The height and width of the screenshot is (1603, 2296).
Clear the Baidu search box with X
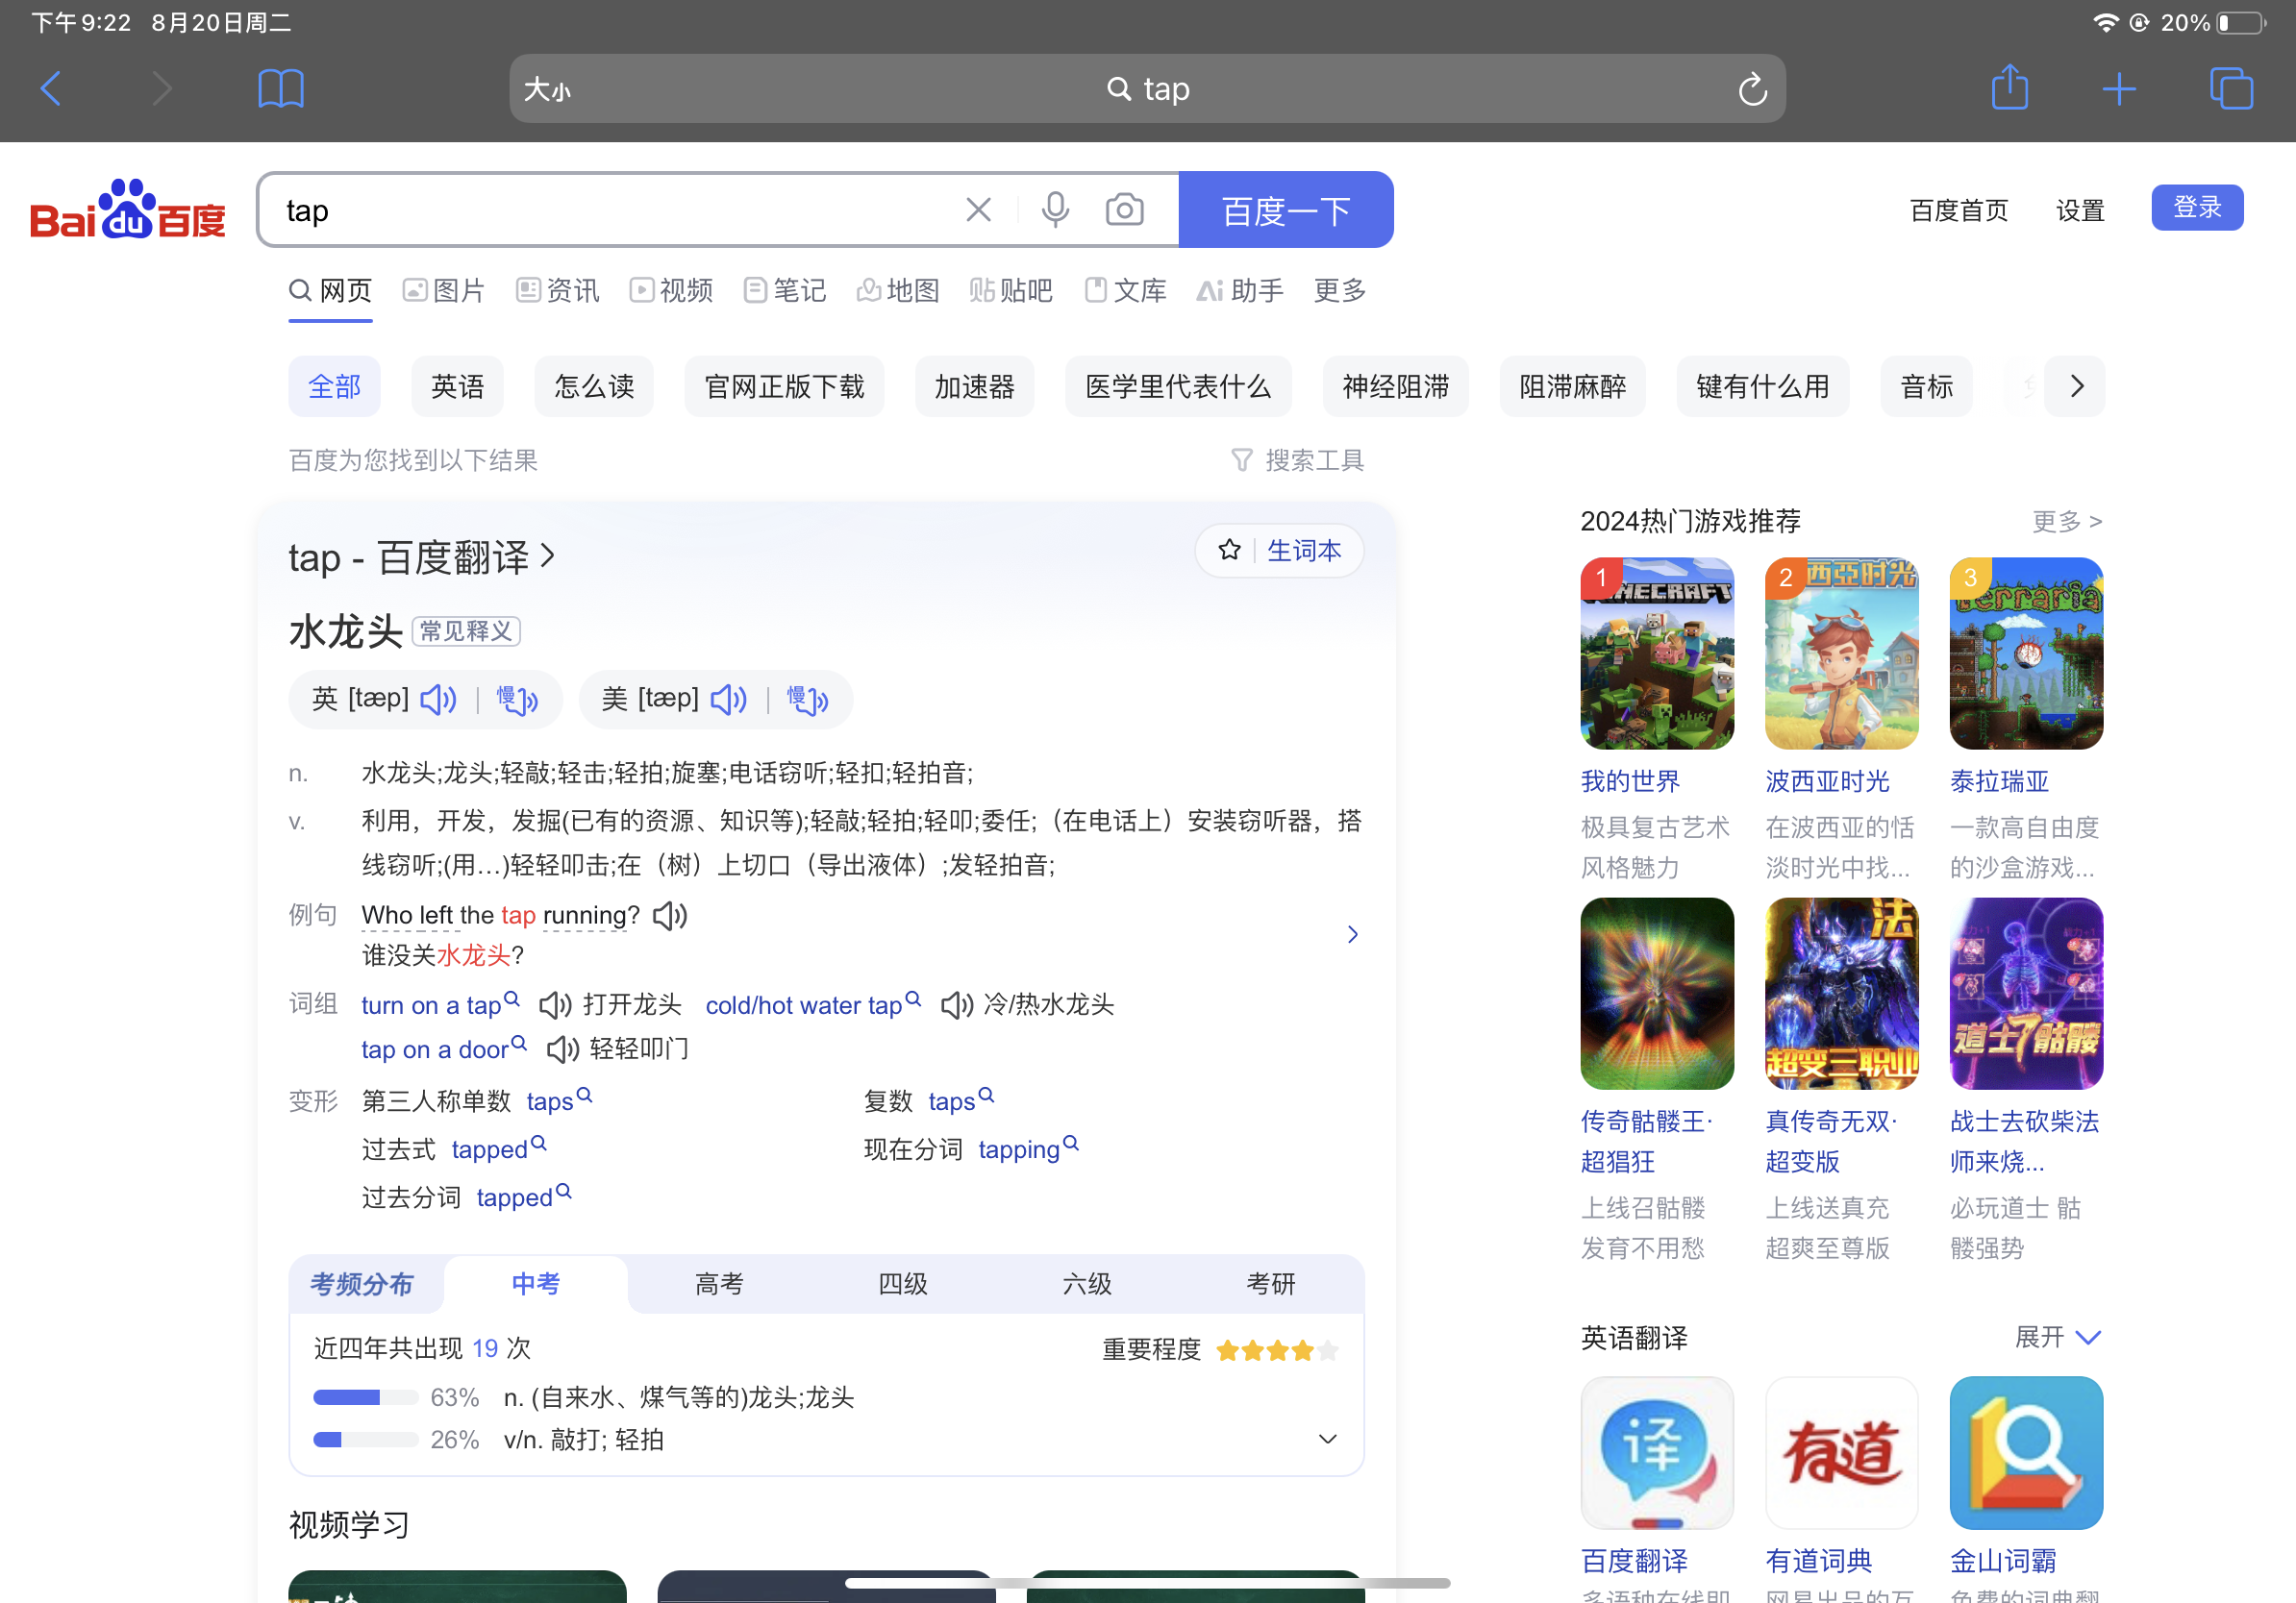(978, 210)
